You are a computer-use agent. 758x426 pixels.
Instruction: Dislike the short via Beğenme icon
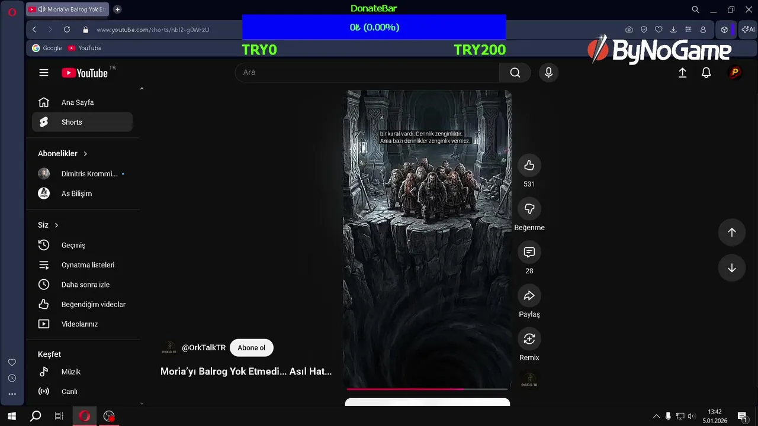(x=529, y=209)
